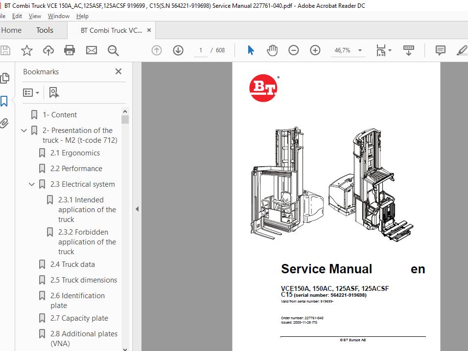This screenshot has height=351, width=468.
Task: Click the page number input field
Action: tap(201, 50)
